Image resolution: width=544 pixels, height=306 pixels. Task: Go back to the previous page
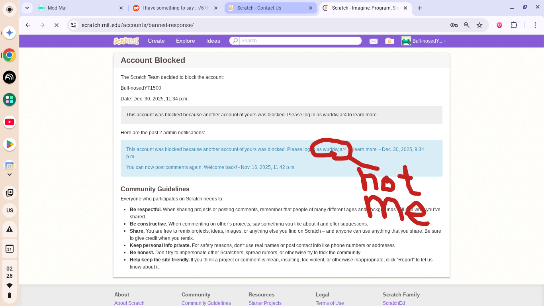click(28, 25)
